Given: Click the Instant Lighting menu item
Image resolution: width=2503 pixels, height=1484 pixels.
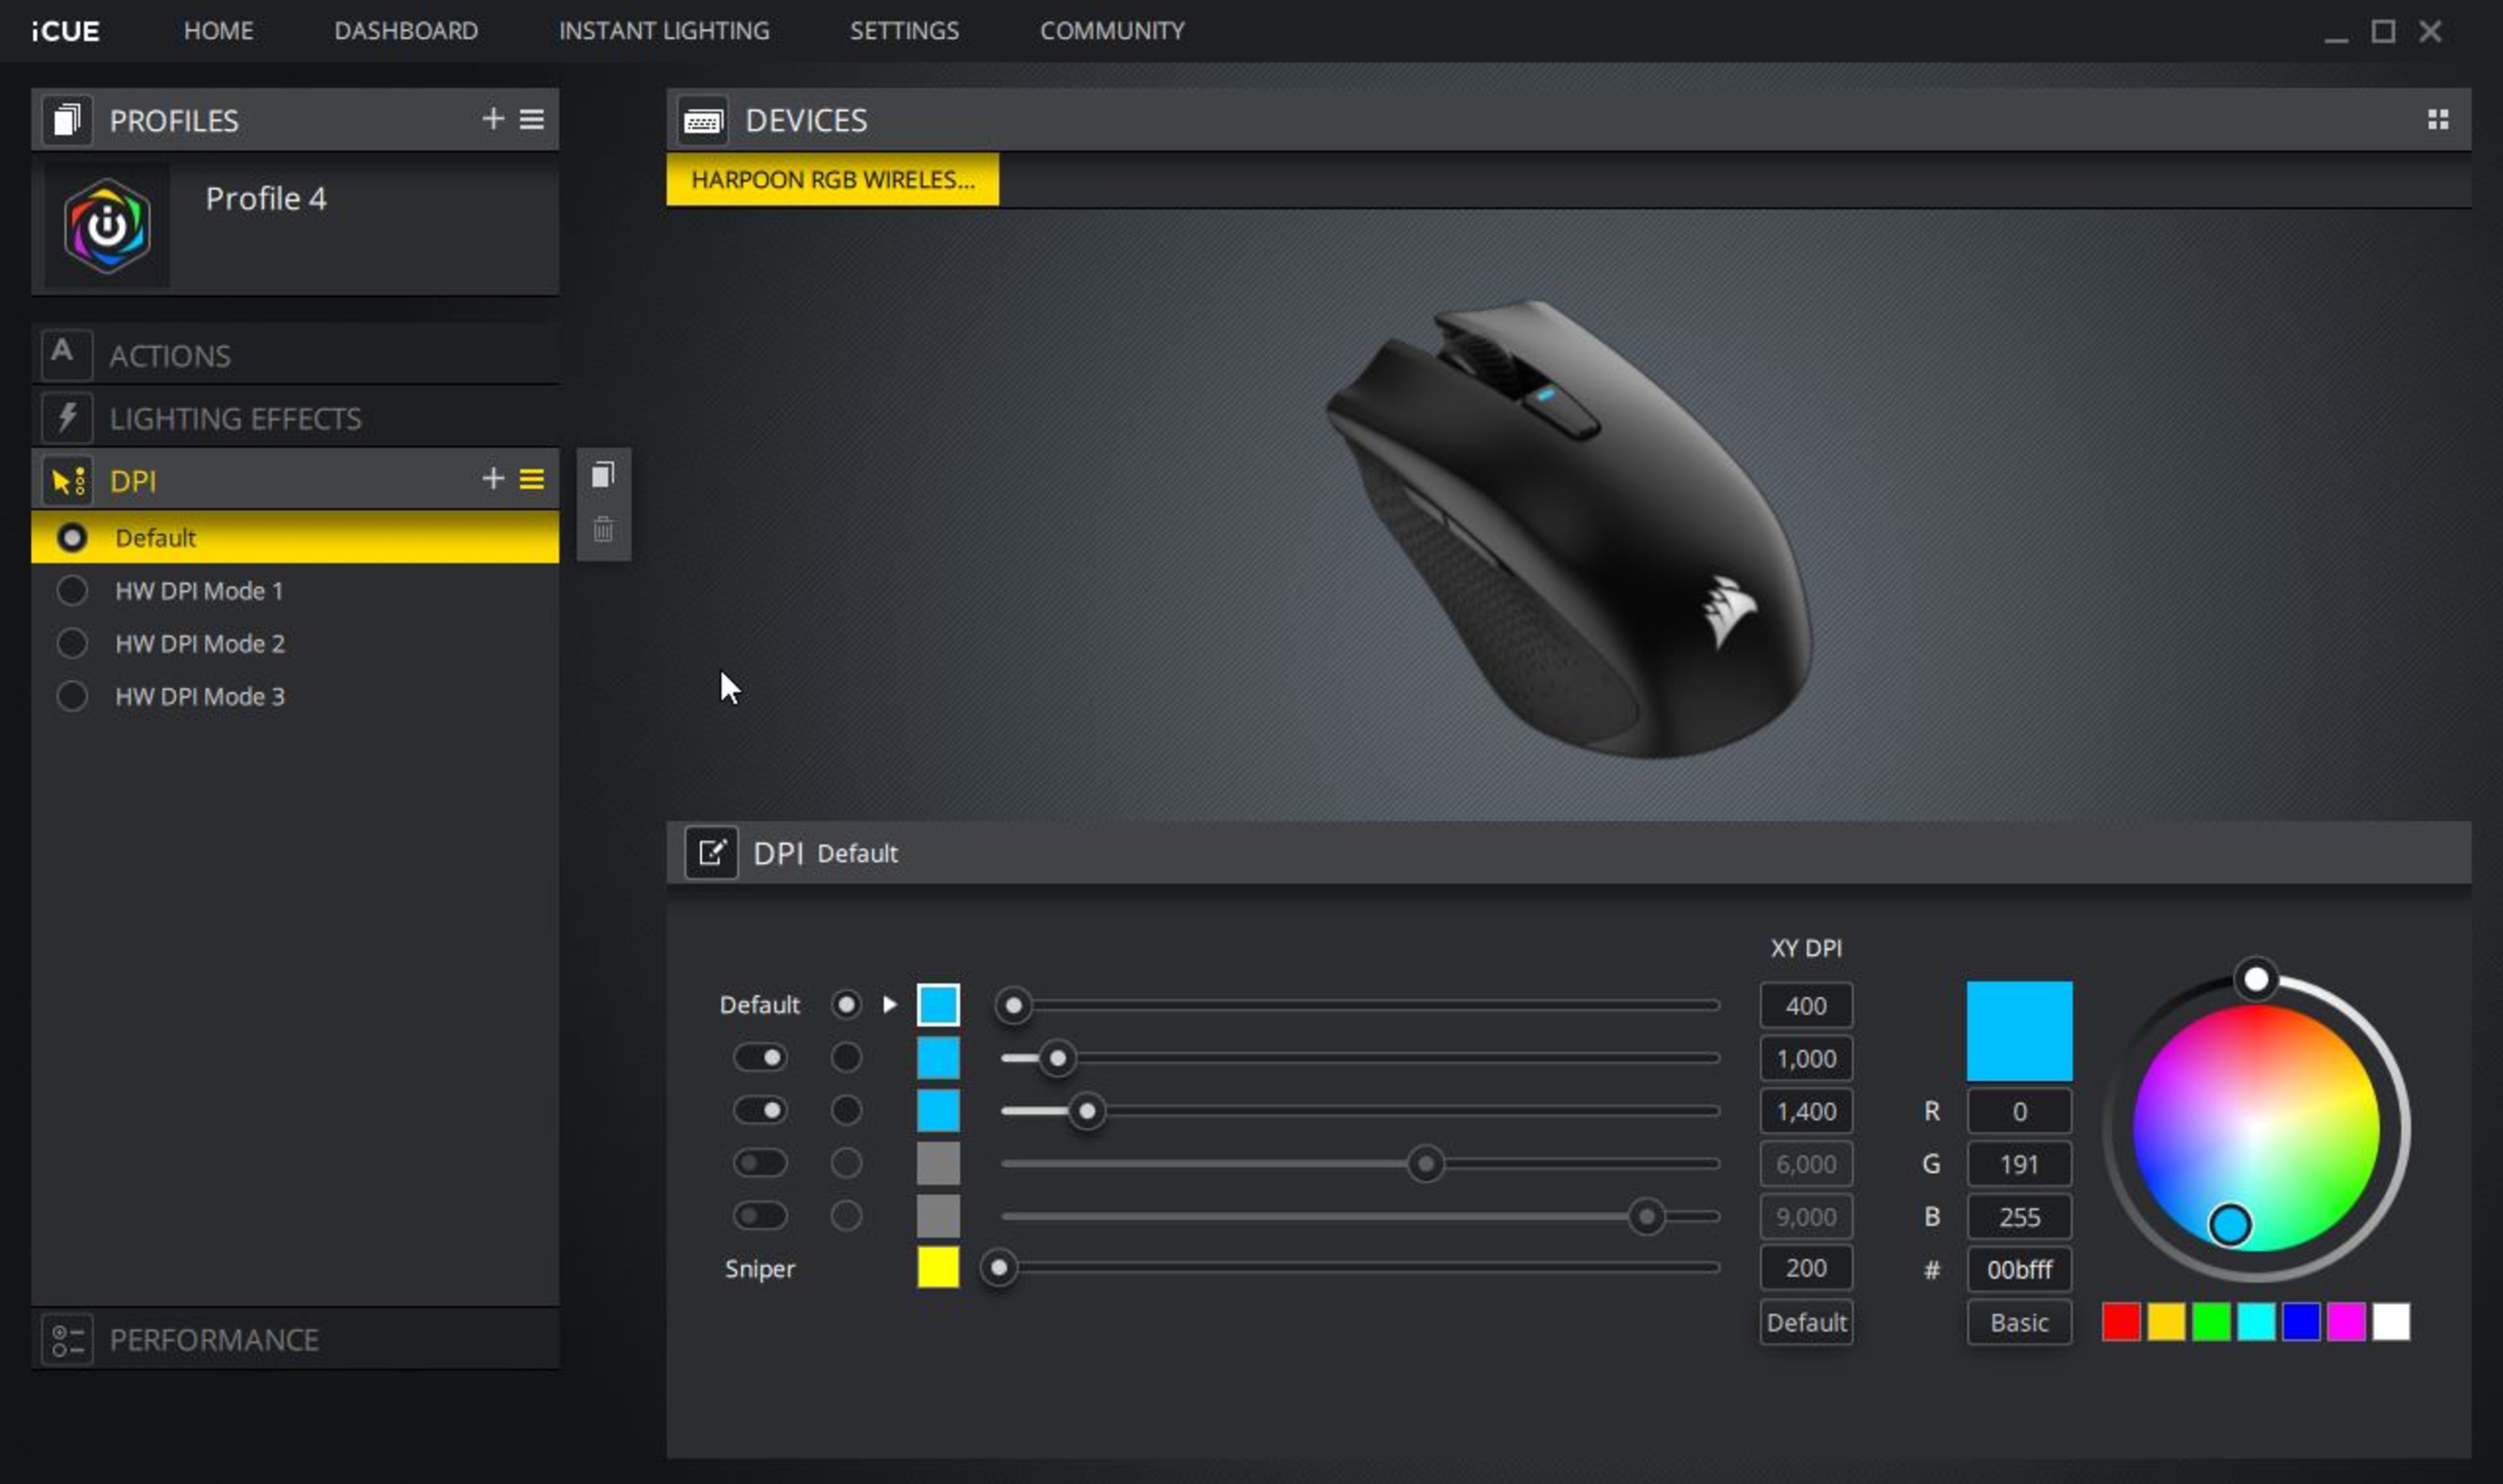Looking at the screenshot, I should (x=662, y=30).
